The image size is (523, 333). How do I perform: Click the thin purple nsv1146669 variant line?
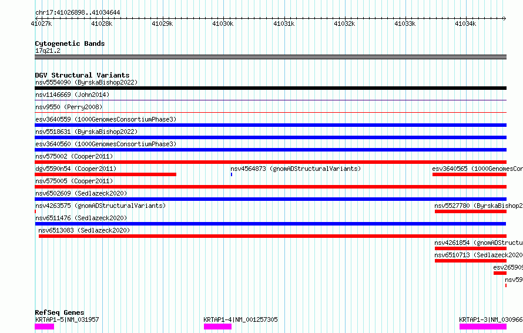270,100
